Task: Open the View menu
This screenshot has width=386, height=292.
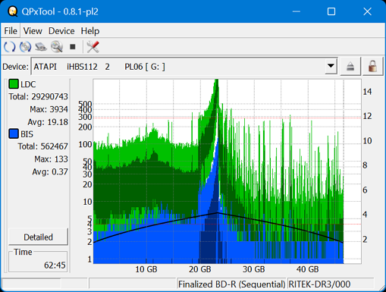Action: [x=33, y=31]
